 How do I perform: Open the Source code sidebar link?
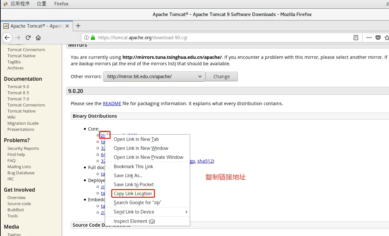19,204
